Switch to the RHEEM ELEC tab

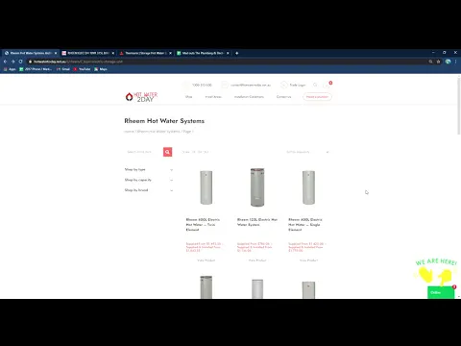point(88,53)
